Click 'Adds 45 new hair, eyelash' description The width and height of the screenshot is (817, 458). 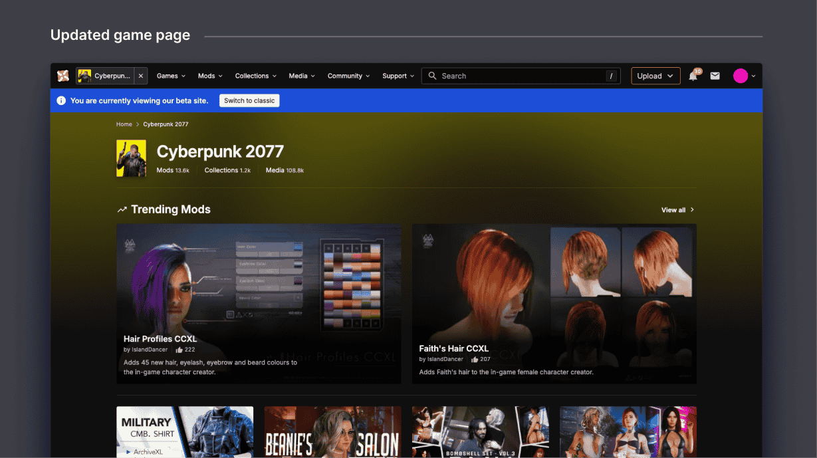210,368
